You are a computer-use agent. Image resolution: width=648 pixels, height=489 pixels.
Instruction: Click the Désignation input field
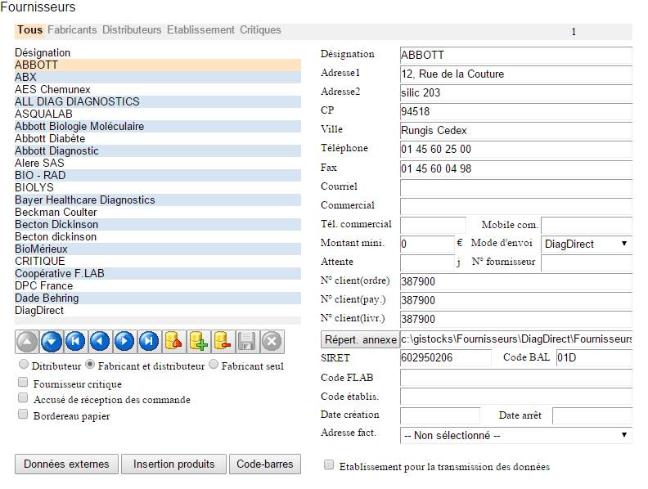(515, 55)
